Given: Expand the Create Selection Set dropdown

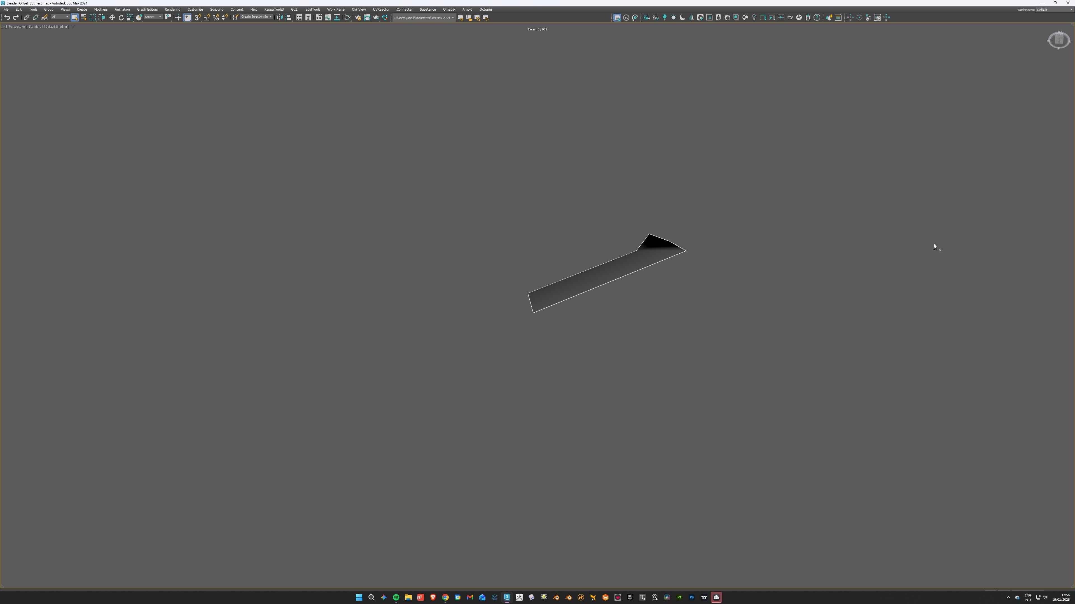Looking at the screenshot, I should [256, 17].
